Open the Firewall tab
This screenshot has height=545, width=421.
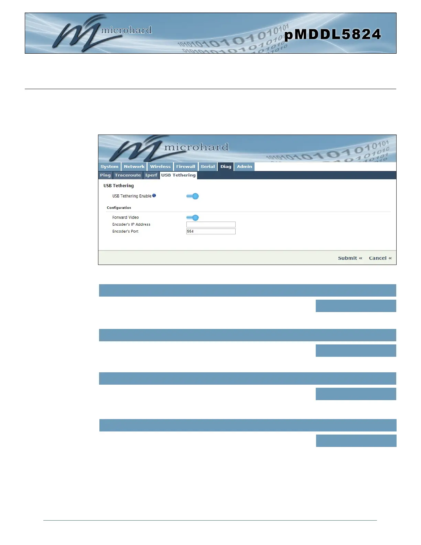[186, 167]
